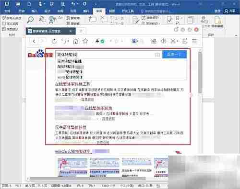
Task: Click the Open folder icon in quick access toolbar
Action: point(18,4)
